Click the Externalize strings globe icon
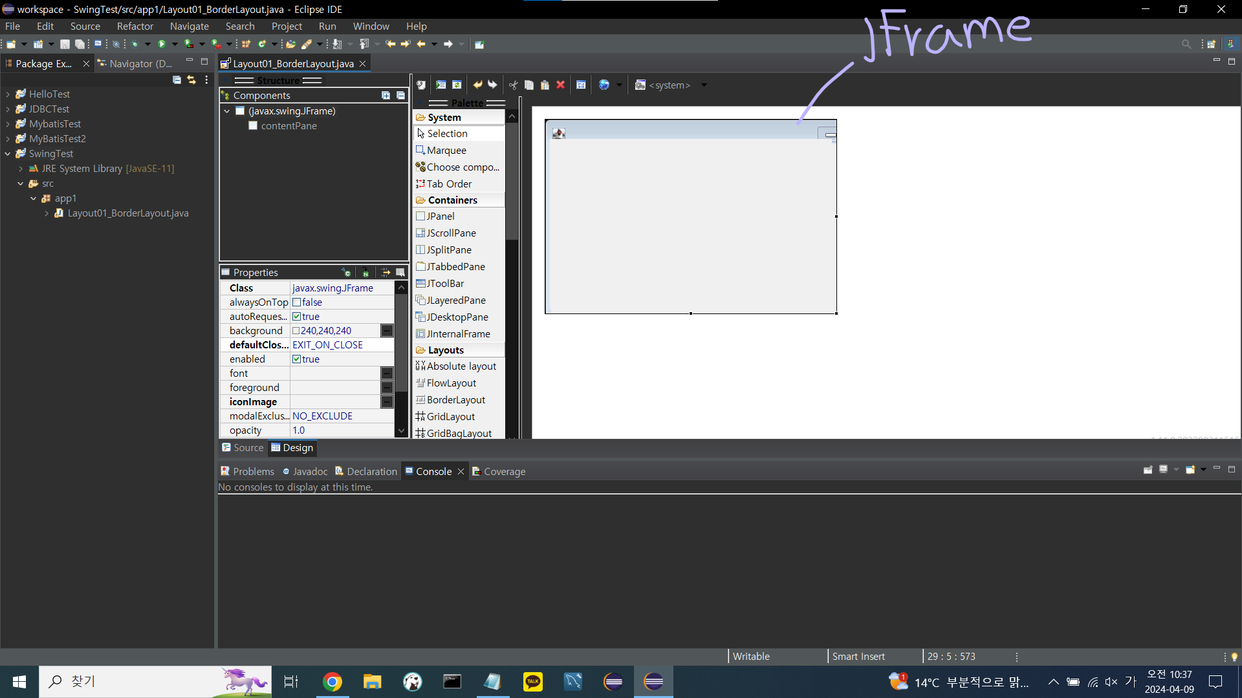The image size is (1242, 698). [604, 85]
